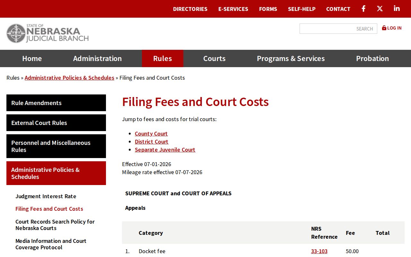Open Contact in the top bar

338,9
